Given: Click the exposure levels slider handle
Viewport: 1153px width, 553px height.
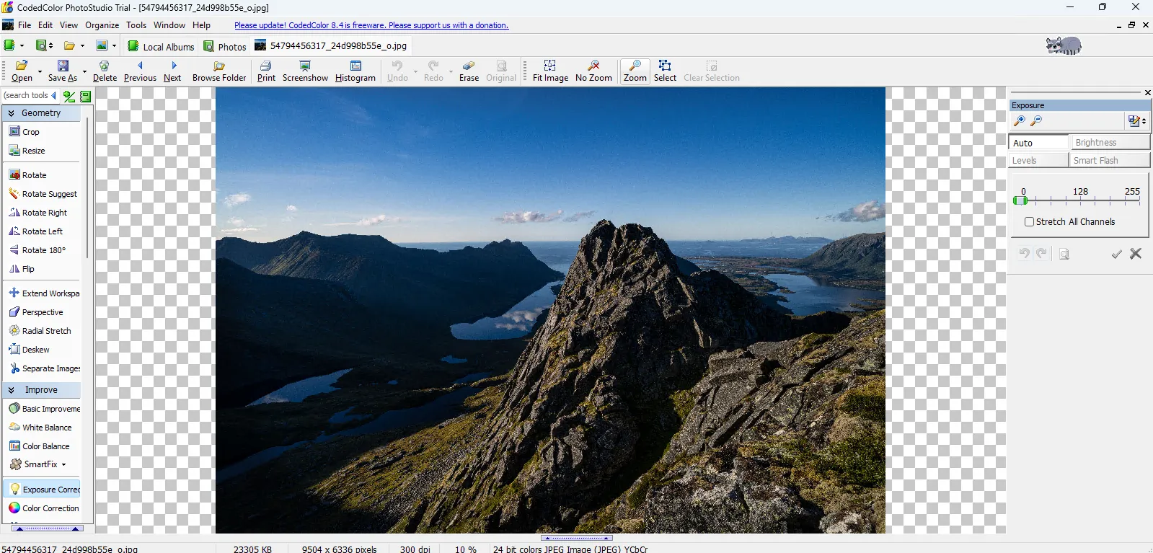Looking at the screenshot, I should [x=1020, y=201].
